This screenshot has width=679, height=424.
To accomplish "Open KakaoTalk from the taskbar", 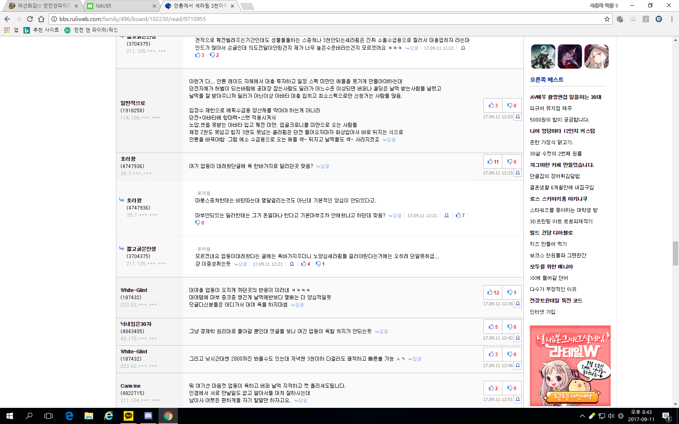I will point(129,416).
